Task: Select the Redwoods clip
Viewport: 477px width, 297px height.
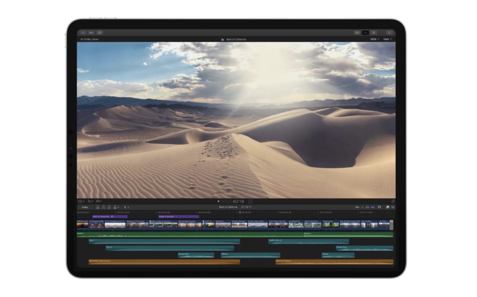Action: pyautogui.click(x=331, y=224)
